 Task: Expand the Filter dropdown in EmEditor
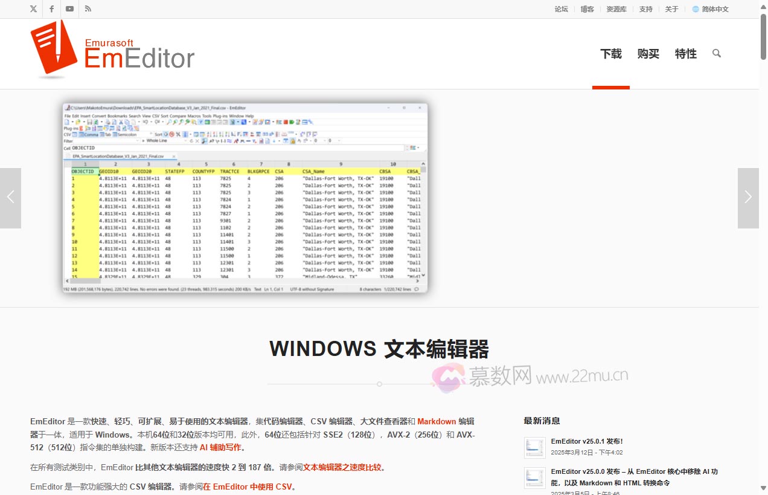(138, 140)
